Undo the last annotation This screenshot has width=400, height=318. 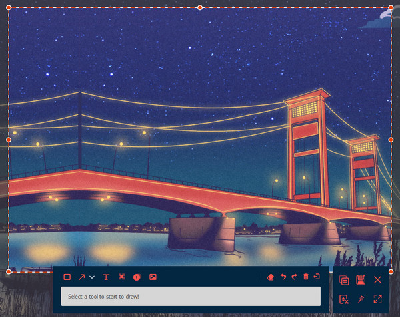(283, 277)
